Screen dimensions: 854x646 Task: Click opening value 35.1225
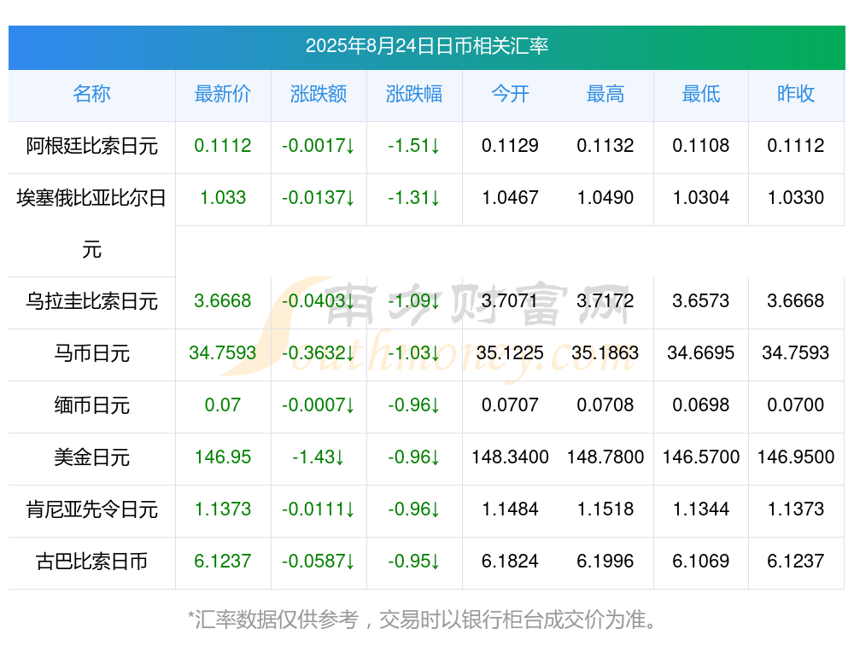click(510, 352)
